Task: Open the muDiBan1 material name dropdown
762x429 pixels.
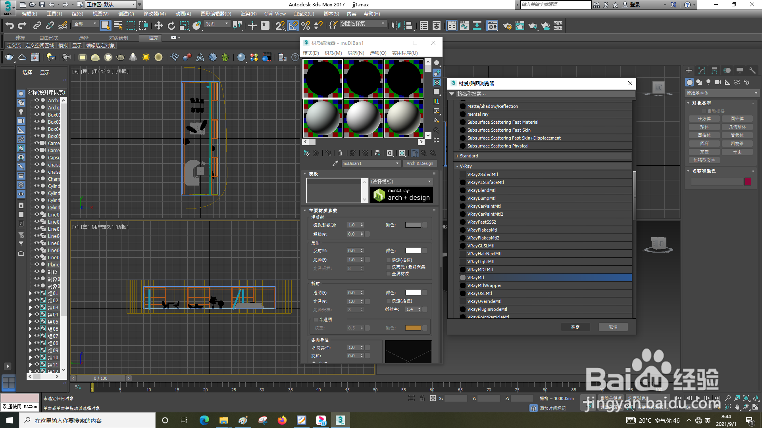Action: pyautogui.click(x=397, y=164)
